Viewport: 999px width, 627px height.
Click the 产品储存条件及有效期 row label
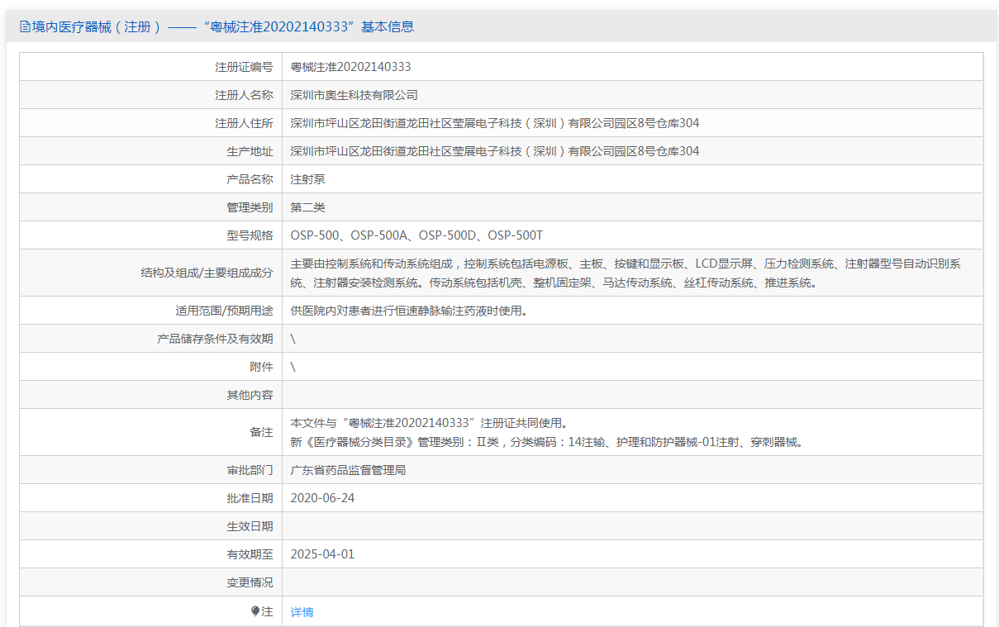tap(215, 339)
